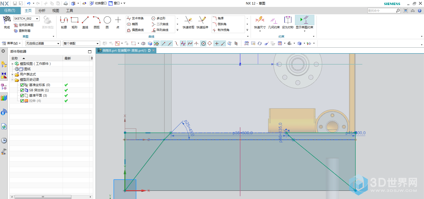
Task: Expand the 快速尺寸 dimension type dropdown arrow
Action: (260, 31)
